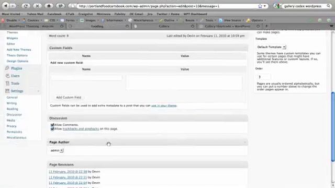Open Plugins in the WordPress sidebar
Image resolution: width=335 pixels, height=188 pixels.
click(x=17, y=68)
